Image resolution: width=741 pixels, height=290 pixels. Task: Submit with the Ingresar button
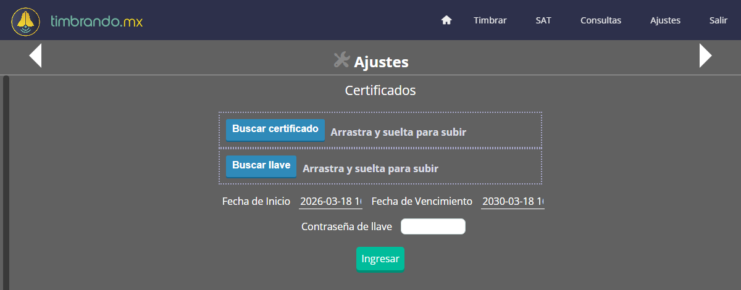pos(380,259)
